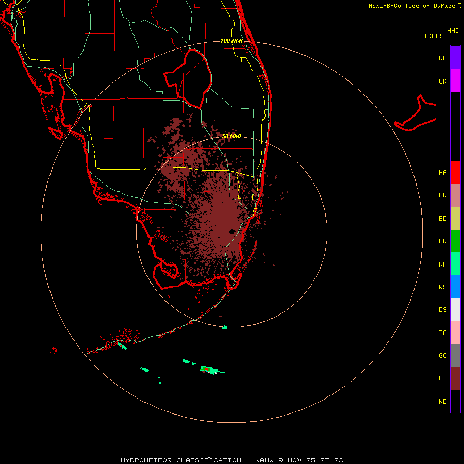464x464 pixels.
Task: Click the Bahamas island outline
Action: point(415,114)
